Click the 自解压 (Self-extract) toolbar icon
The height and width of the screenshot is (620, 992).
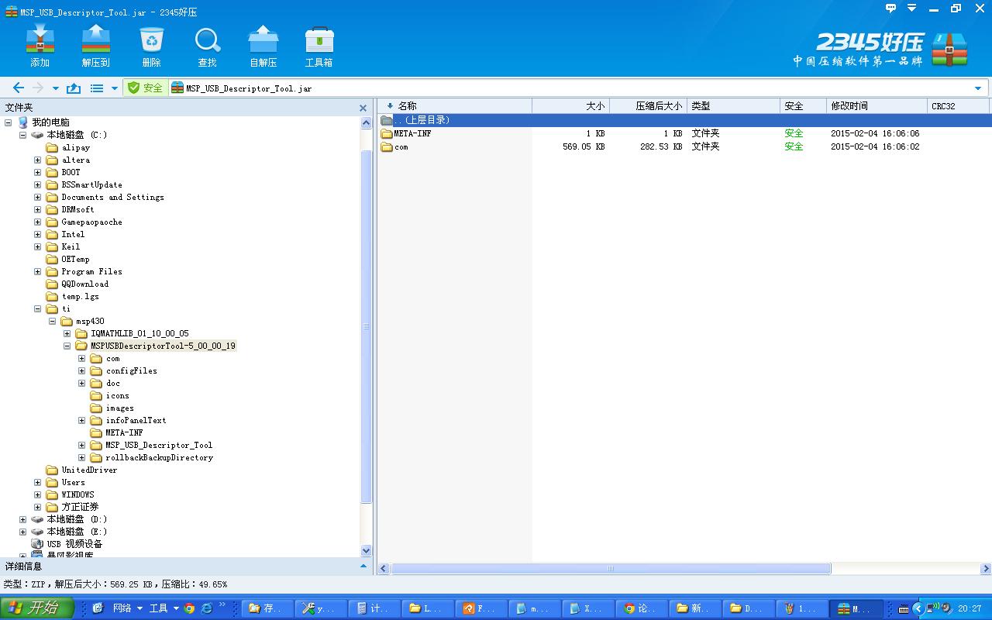[263, 46]
